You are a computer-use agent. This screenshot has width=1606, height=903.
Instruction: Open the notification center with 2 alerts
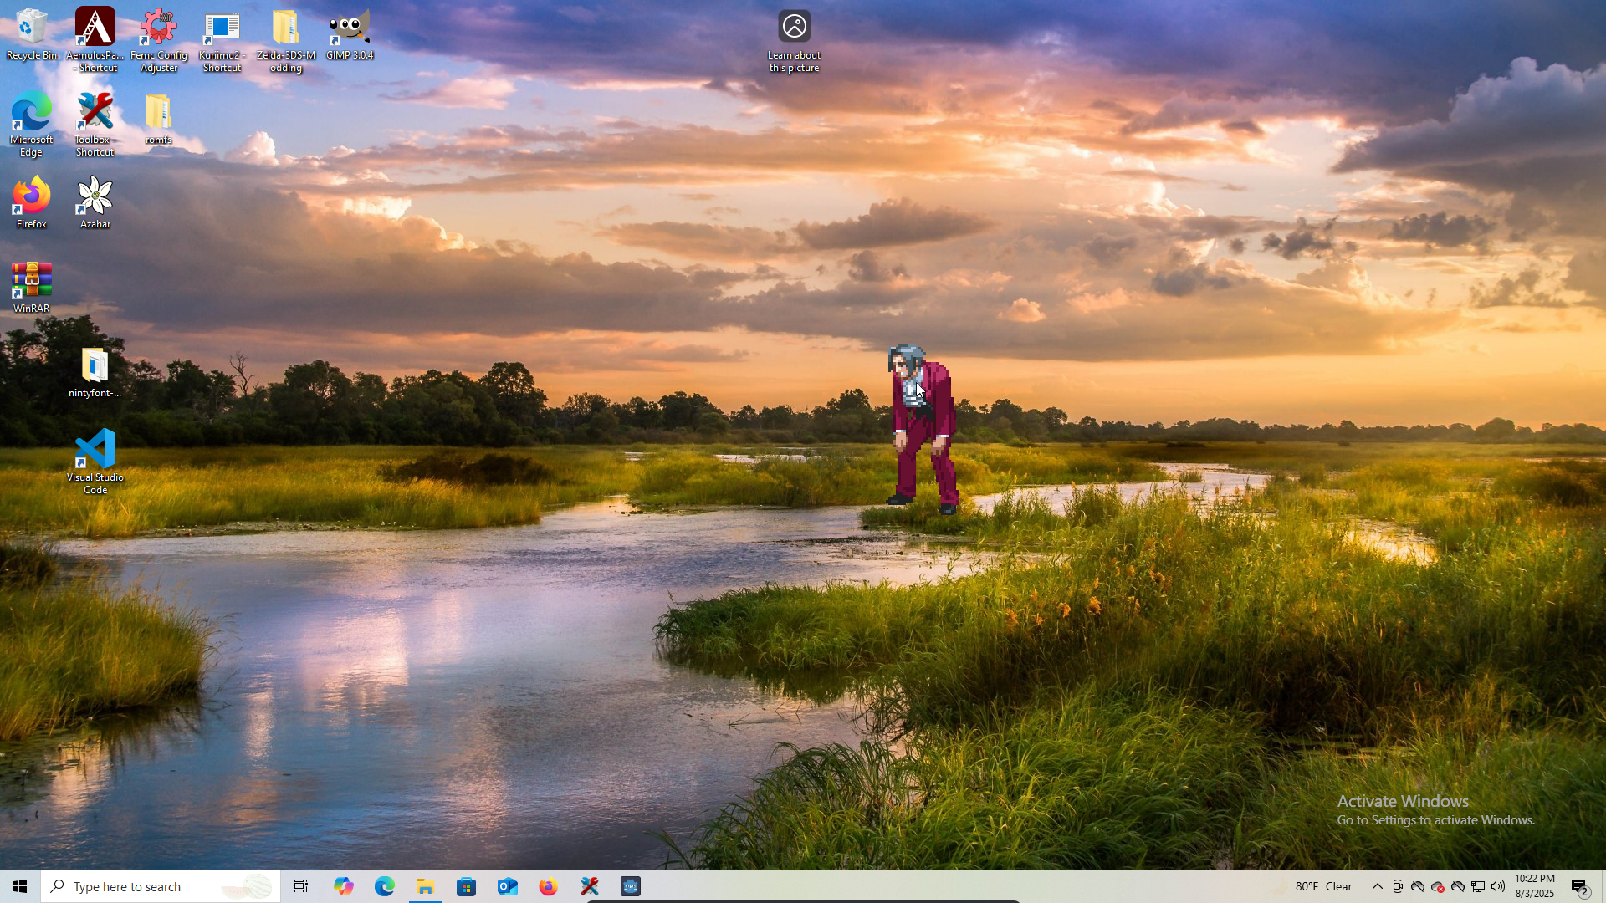[1580, 887]
